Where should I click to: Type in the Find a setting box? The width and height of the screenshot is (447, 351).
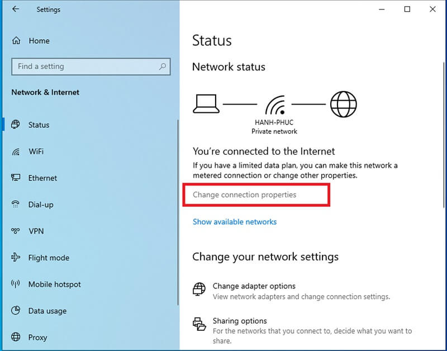84,67
